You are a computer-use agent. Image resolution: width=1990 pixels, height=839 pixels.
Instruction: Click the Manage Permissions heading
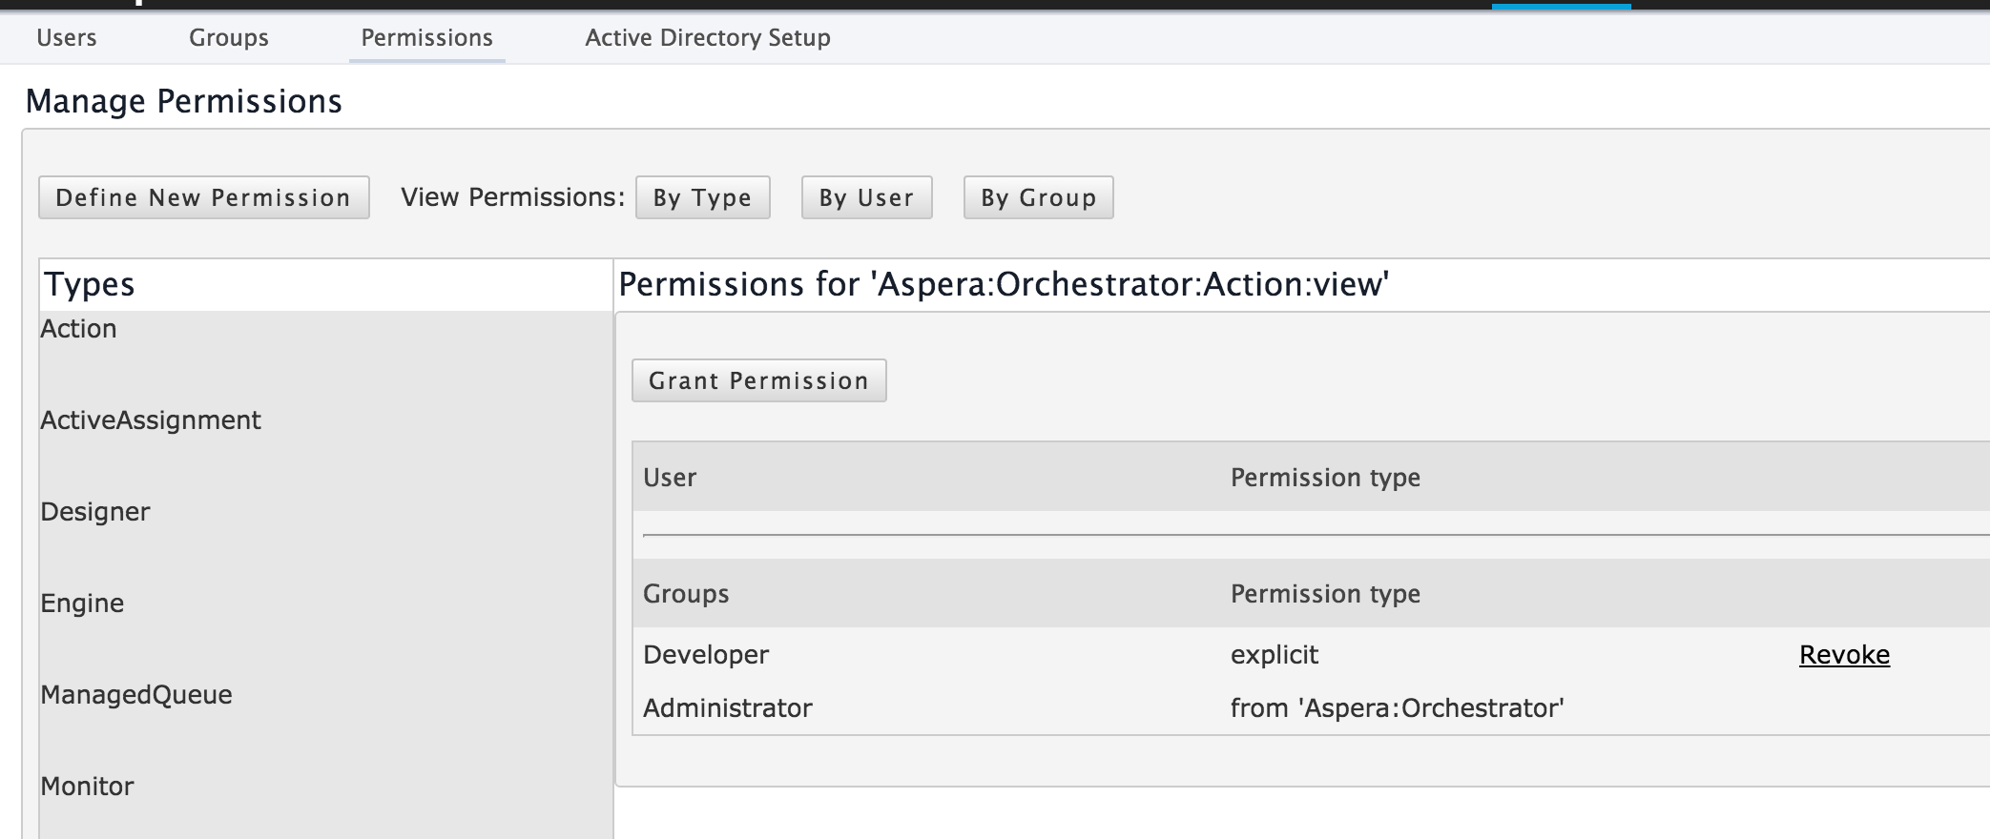[x=184, y=101]
